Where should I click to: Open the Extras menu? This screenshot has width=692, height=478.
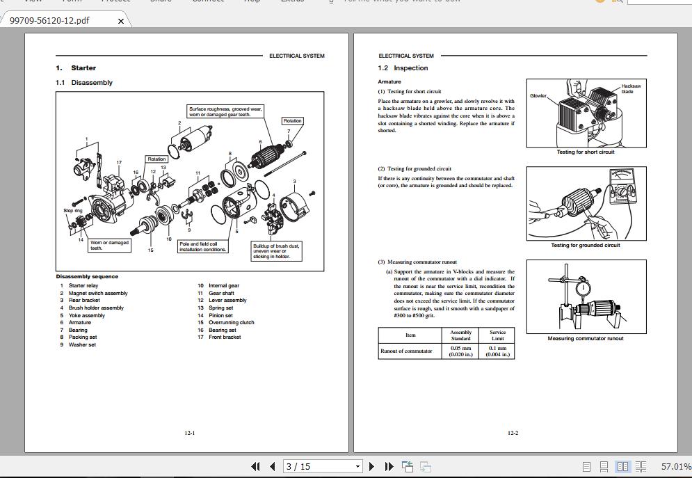click(292, 1)
